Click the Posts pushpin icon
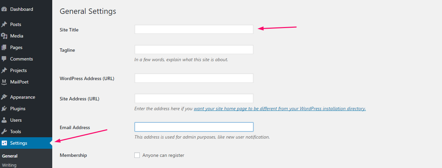Viewport: 442px width, 168px height. tap(4, 24)
